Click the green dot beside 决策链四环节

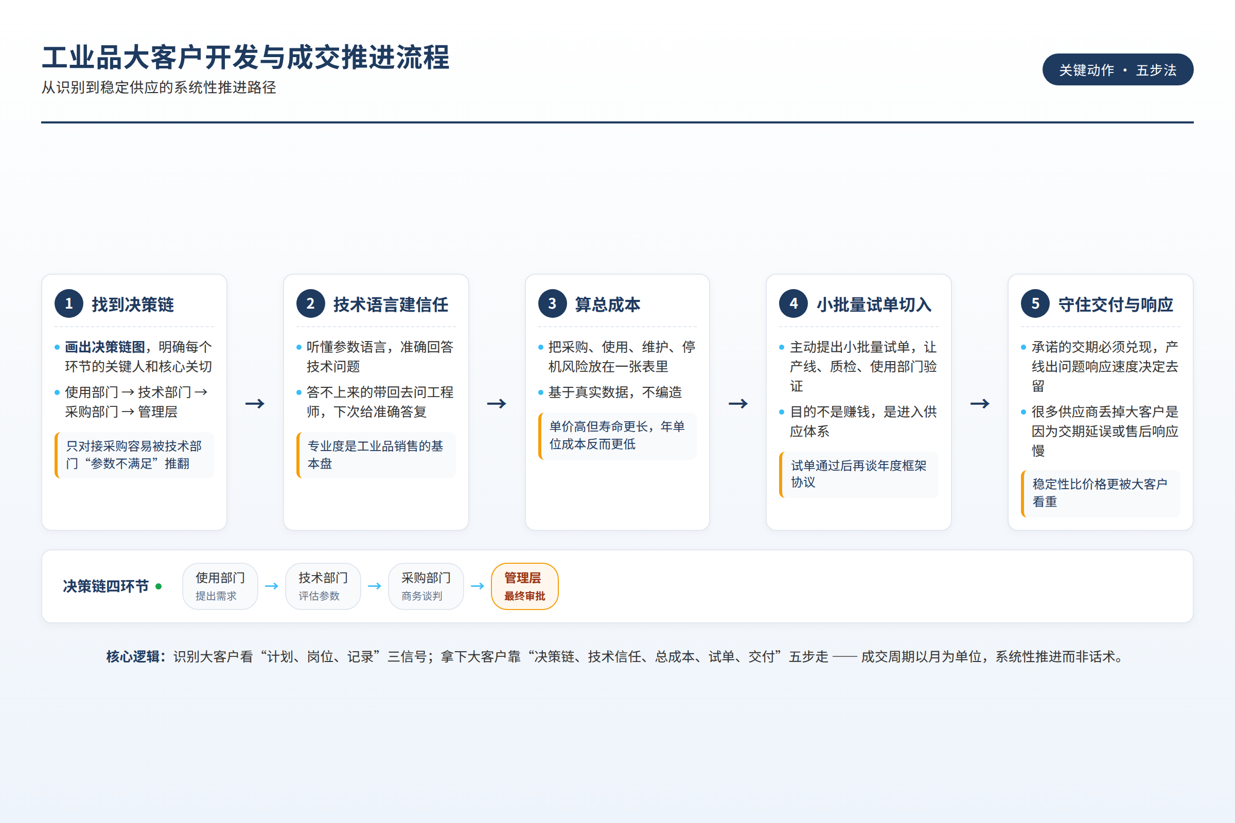158,586
